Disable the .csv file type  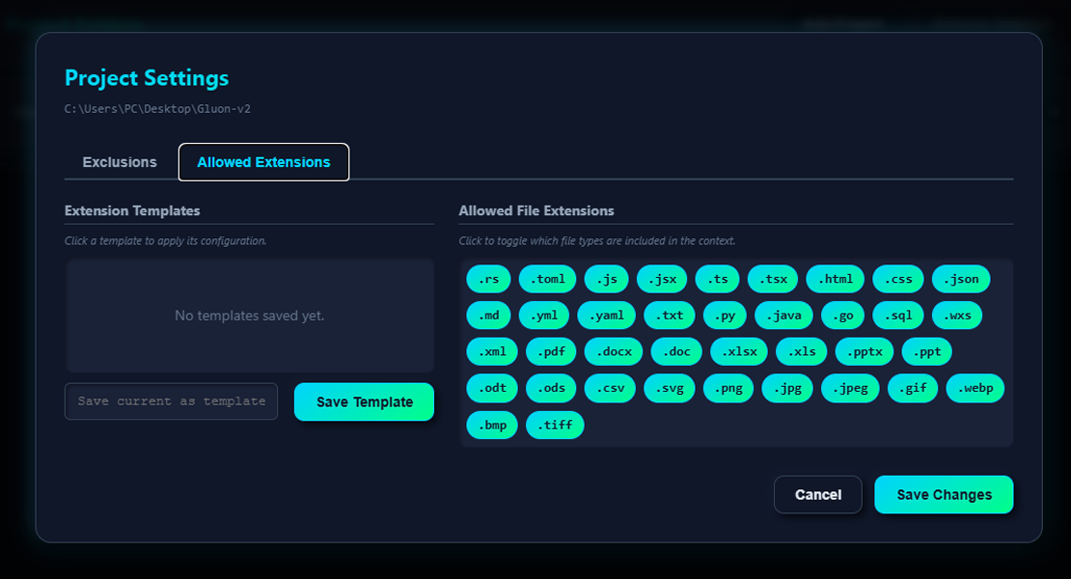pos(610,388)
